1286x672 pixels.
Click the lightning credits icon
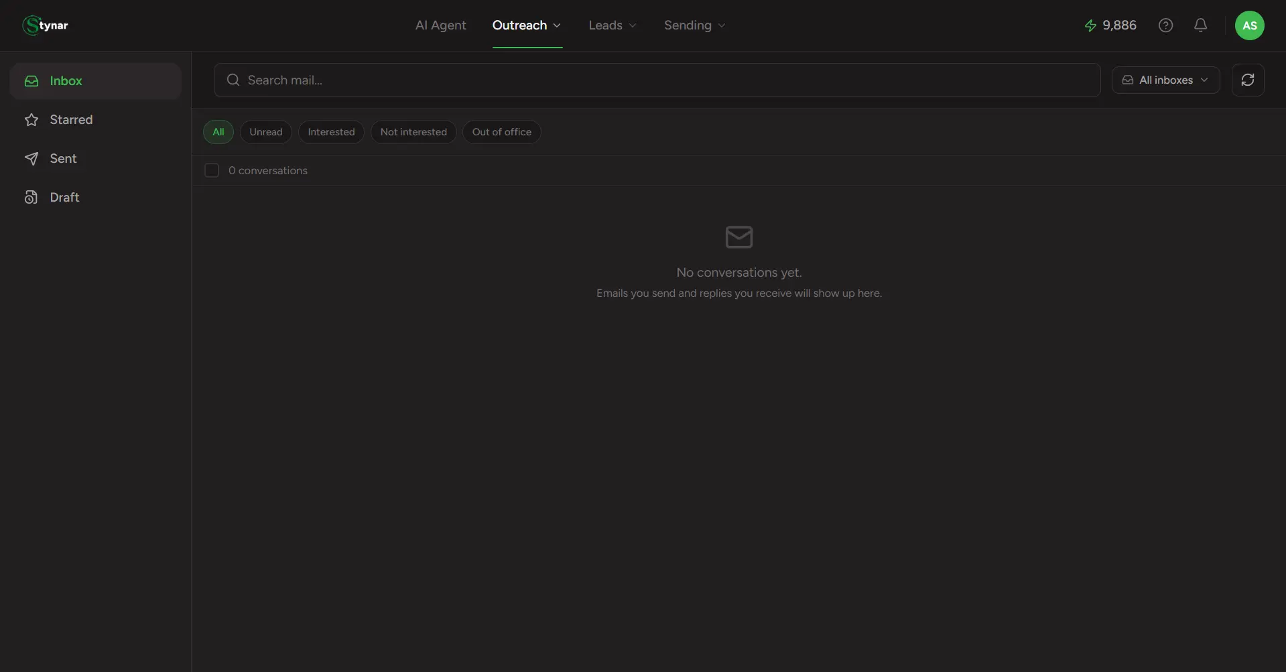pyautogui.click(x=1090, y=25)
